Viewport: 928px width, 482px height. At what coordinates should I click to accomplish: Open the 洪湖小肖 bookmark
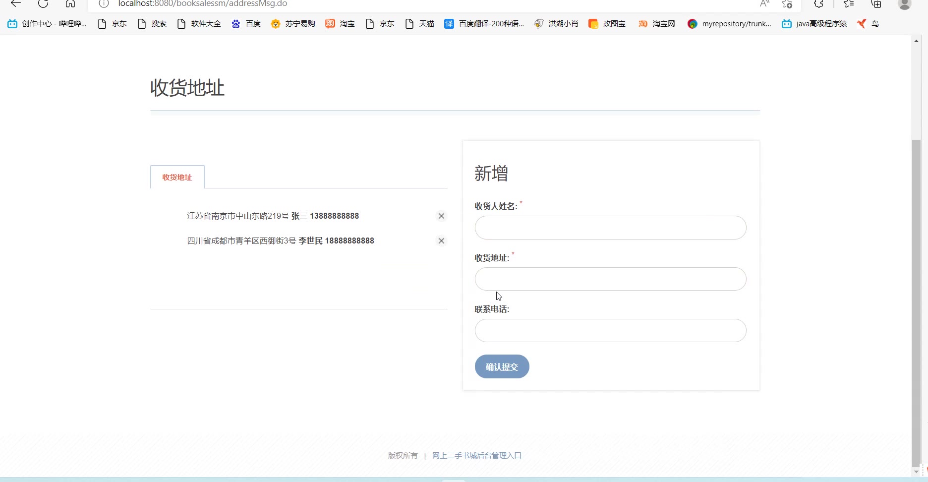[x=556, y=23]
